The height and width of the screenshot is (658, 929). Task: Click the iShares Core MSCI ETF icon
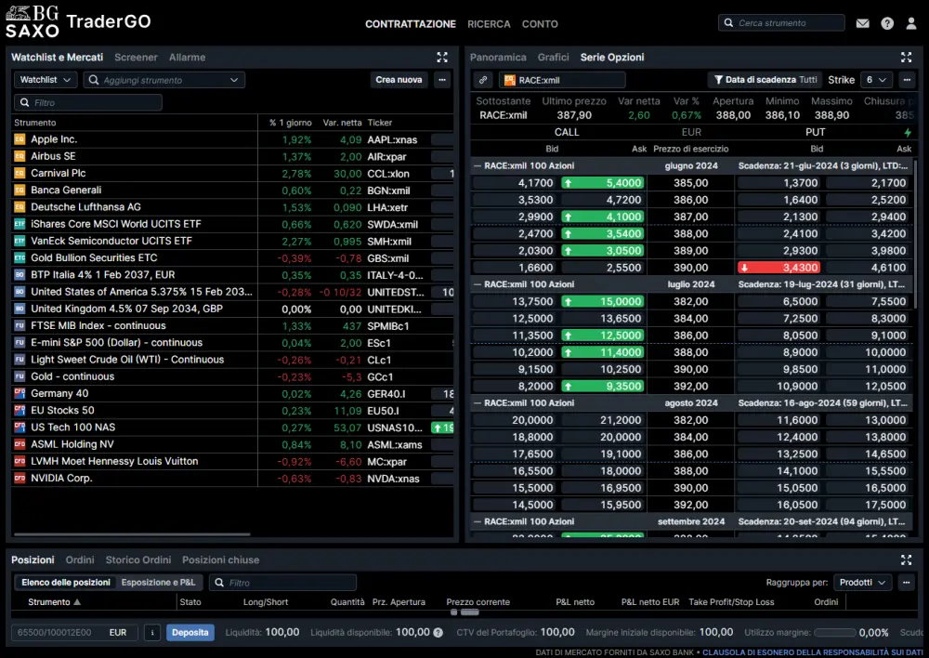click(x=20, y=224)
